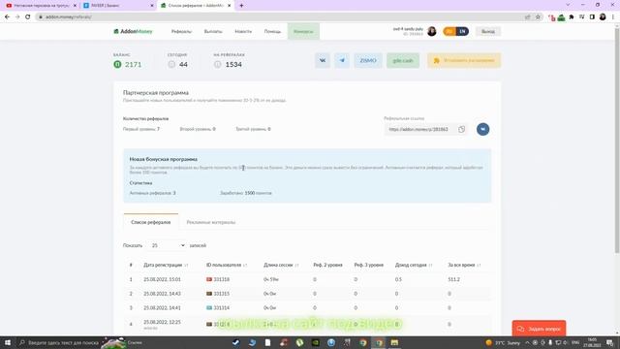This screenshot has width=620, height=349.
Task: Open the Помощь menu item
Action: 272,31
